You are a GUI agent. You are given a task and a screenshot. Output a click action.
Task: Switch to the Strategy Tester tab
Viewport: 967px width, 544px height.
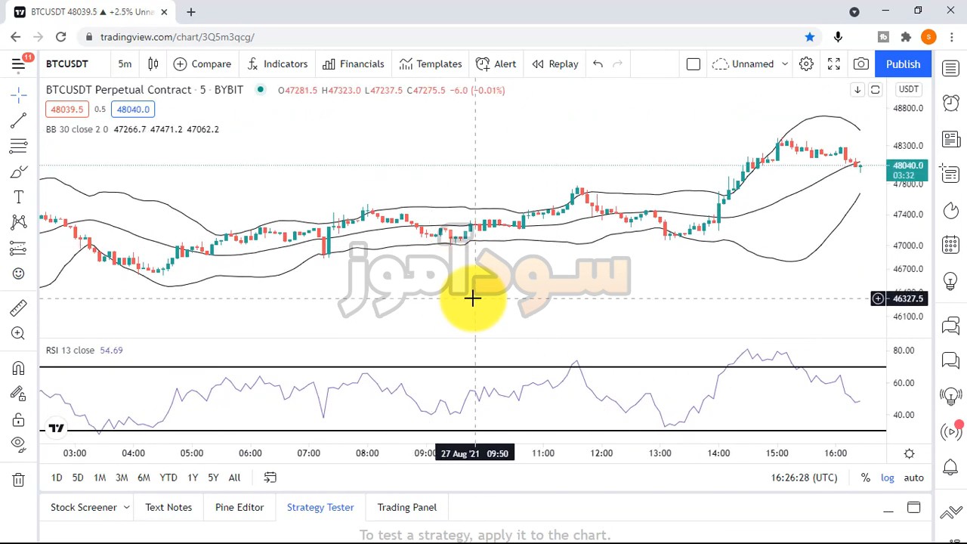tap(320, 508)
